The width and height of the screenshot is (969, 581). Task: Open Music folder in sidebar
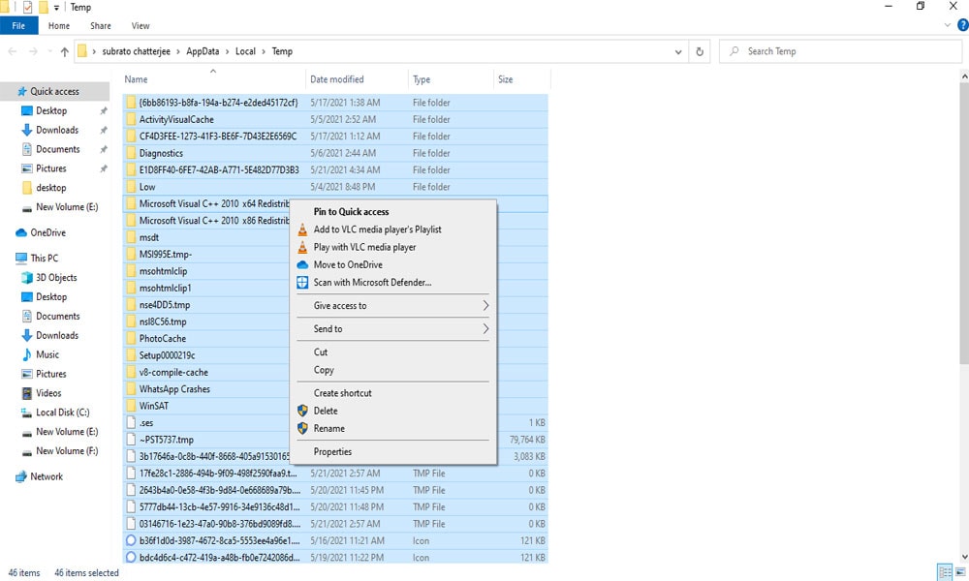(47, 354)
